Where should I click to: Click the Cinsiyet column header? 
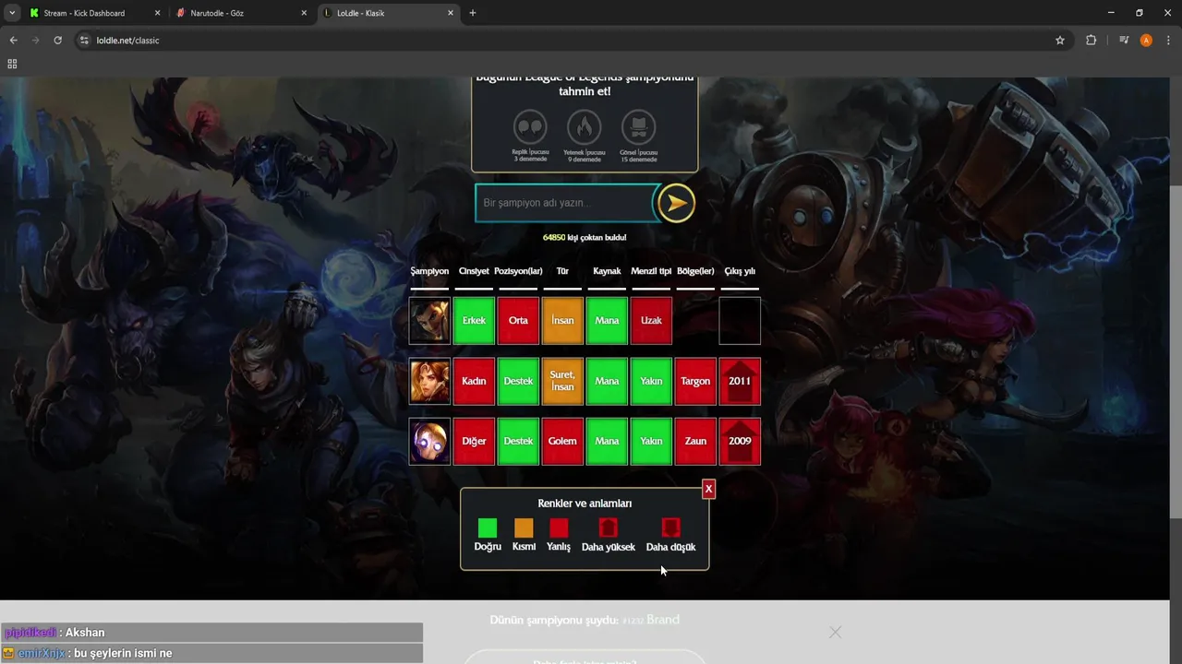474,271
